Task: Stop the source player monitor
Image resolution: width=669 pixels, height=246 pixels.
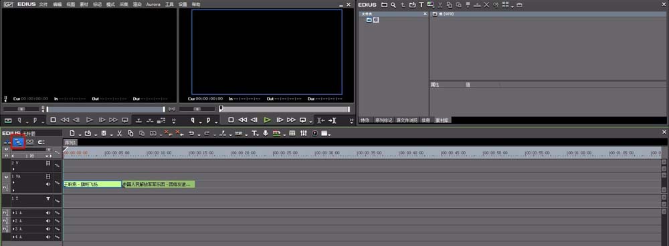Action: [x=54, y=120]
